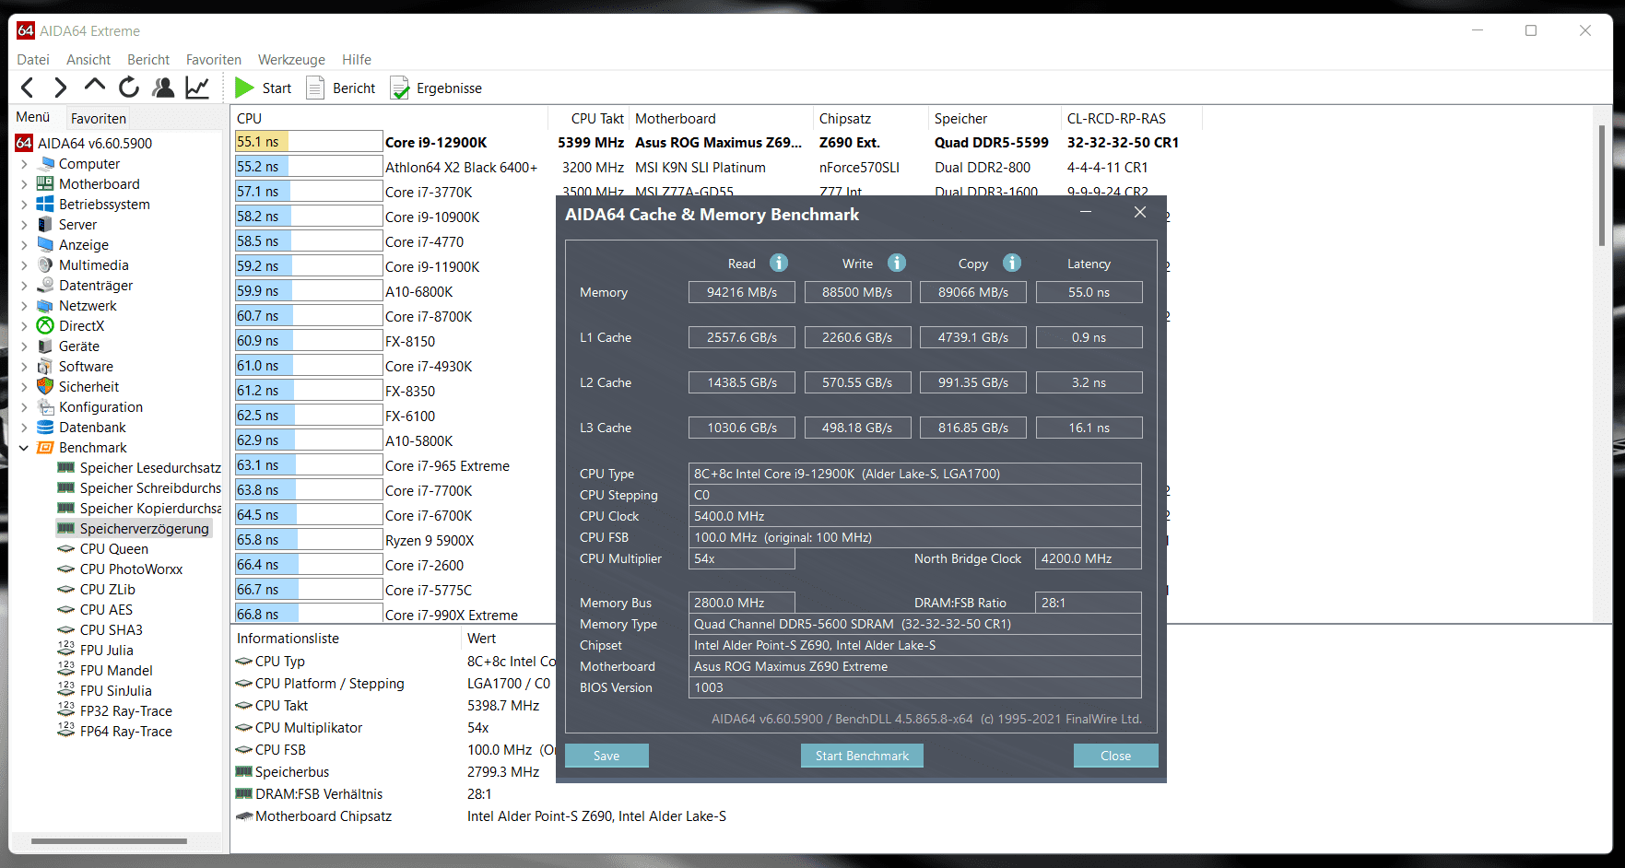Click the Netzwerk network icon

45,305
